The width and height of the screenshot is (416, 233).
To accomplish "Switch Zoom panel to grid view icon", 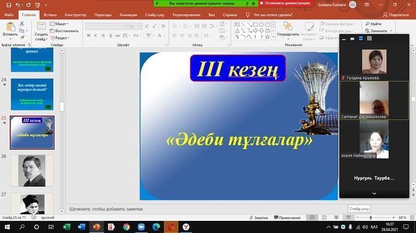I will tap(369, 39).
